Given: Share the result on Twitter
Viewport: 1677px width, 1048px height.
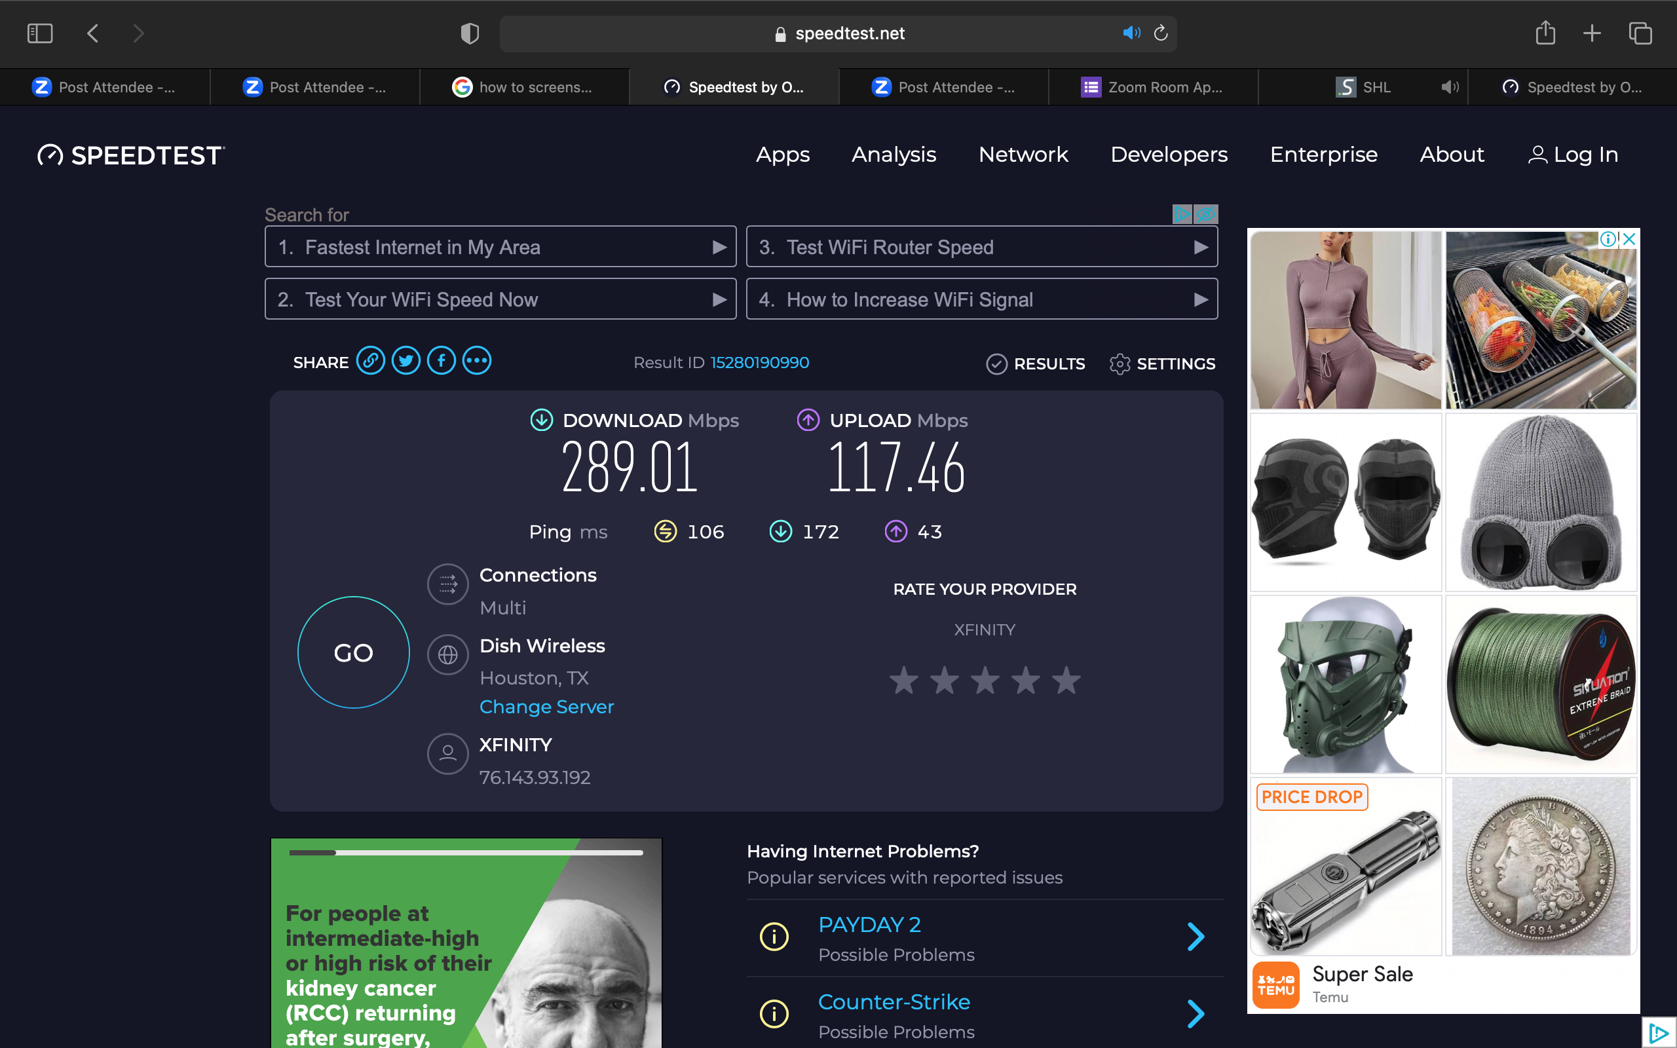Looking at the screenshot, I should (x=406, y=361).
